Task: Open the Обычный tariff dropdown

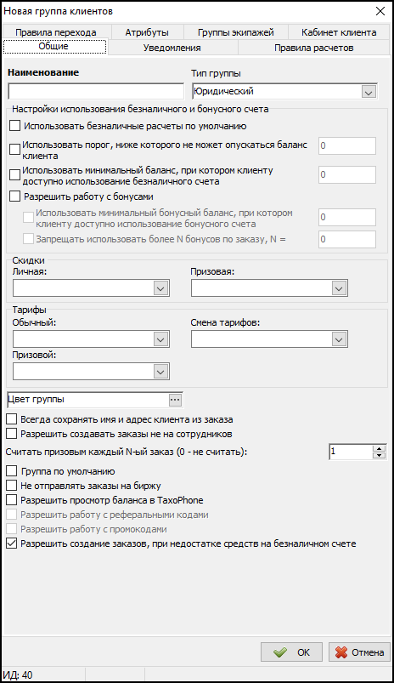Action: [x=160, y=339]
